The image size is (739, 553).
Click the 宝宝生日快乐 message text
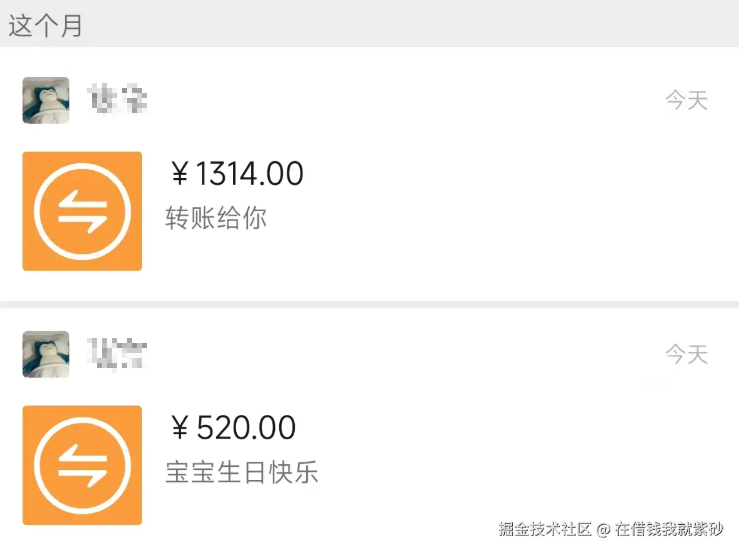pos(242,473)
